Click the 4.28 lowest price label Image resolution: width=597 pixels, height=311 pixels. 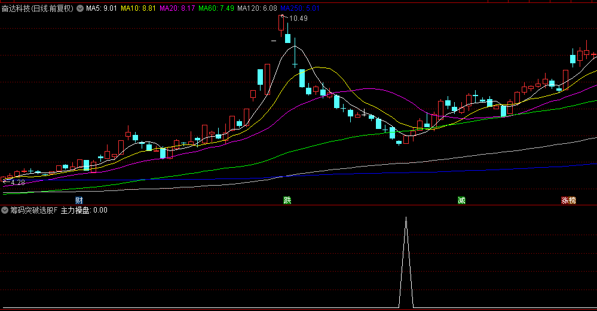click(17, 183)
